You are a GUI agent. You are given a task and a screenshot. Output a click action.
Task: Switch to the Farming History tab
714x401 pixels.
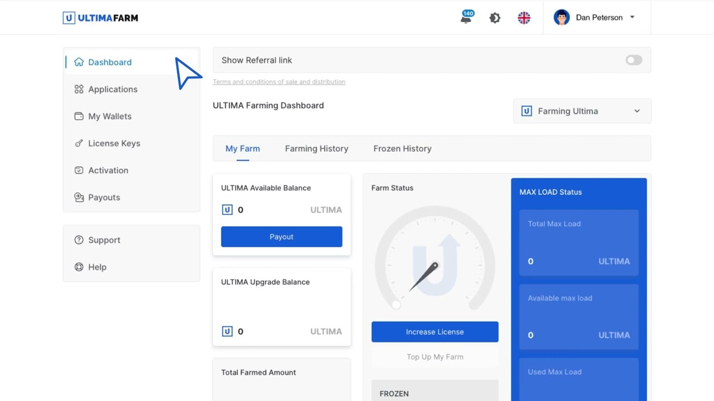(x=316, y=149)
